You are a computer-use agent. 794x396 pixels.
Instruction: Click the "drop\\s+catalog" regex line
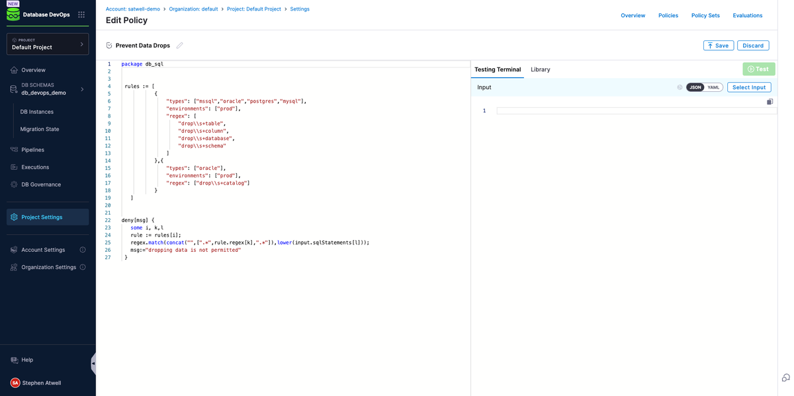[208, 182]
